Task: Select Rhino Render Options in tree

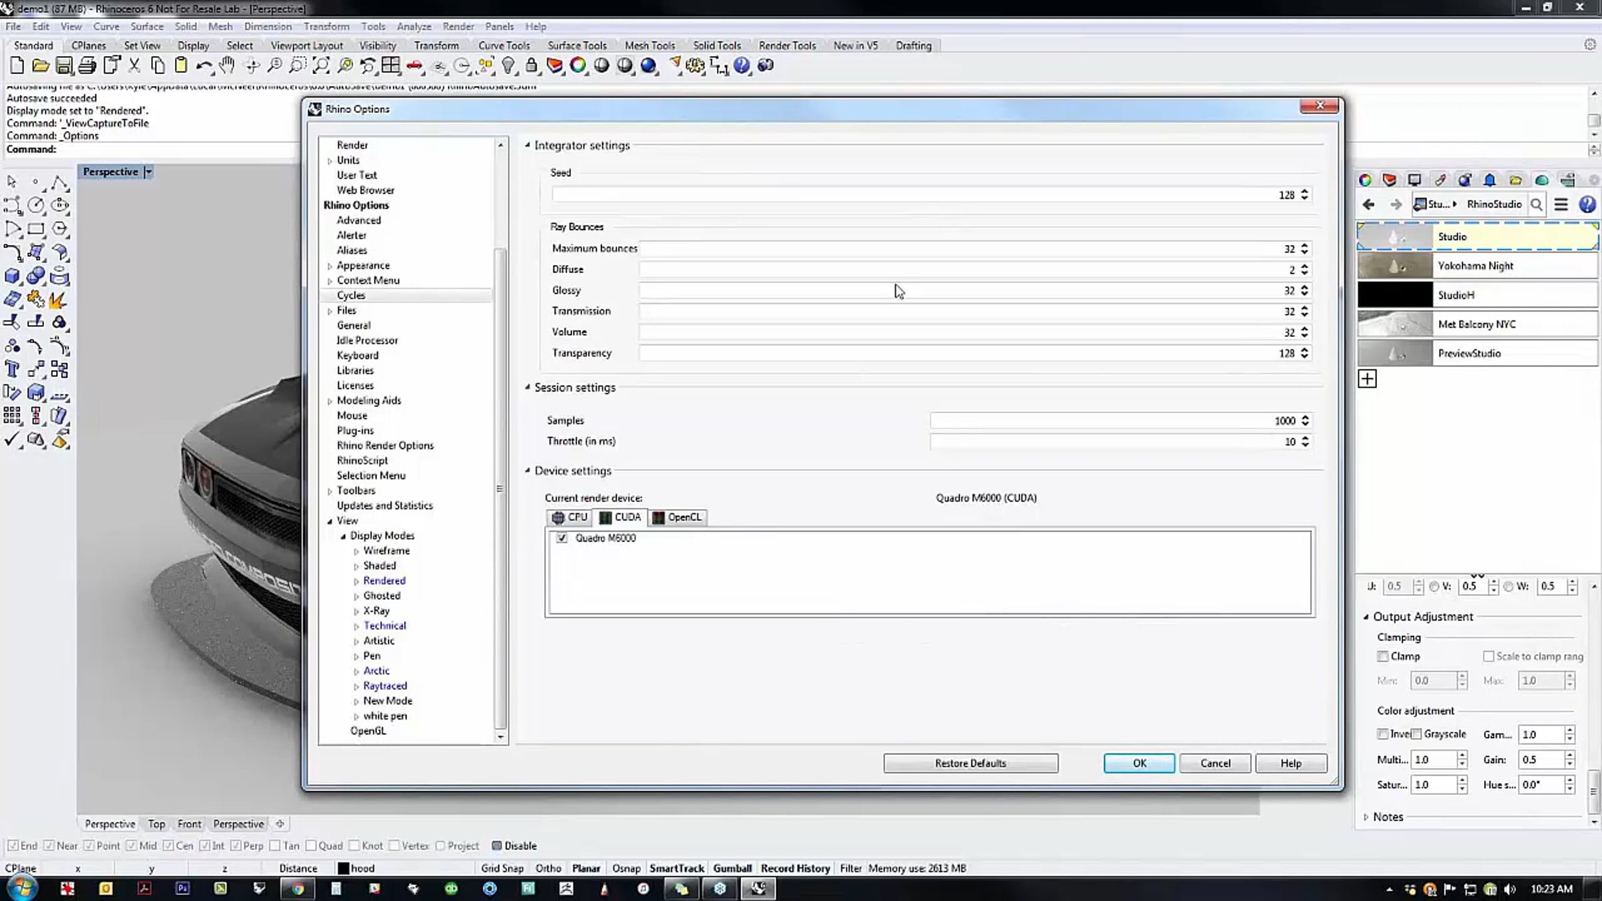Action: 385,446
